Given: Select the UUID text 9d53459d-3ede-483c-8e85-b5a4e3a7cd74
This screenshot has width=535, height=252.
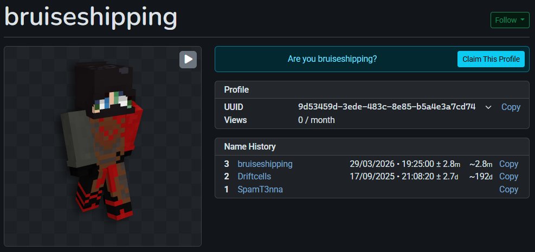Looking at the screenshot, I should click(386, 107).
